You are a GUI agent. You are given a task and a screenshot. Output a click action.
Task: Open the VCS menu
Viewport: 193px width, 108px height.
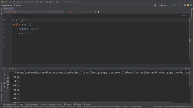[x=46, y=2]
